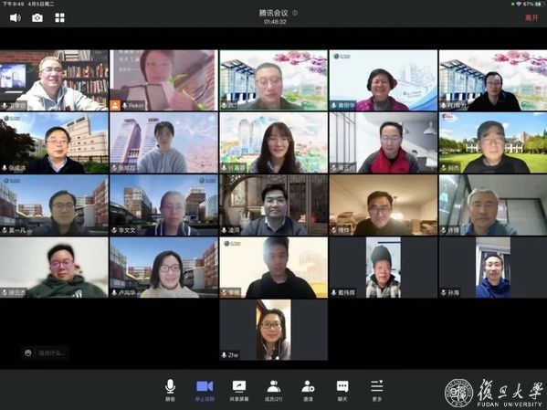Image resolution: width=547 pixels, height=410 pixels.
Task: Click the invite participant icon
Action: click(x=308, y=390)
